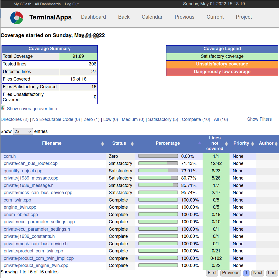This screenshot has width=279, height=278.
Task: Expand the Show Filters panel
Action: (x=259, y=119)
